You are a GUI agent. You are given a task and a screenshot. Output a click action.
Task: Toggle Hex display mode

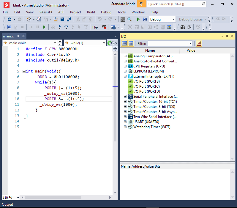tap(95, 27)
